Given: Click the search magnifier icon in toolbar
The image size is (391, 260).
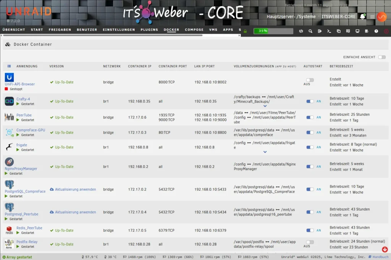Looking at the screenshot, I should [x=310, y=31].
